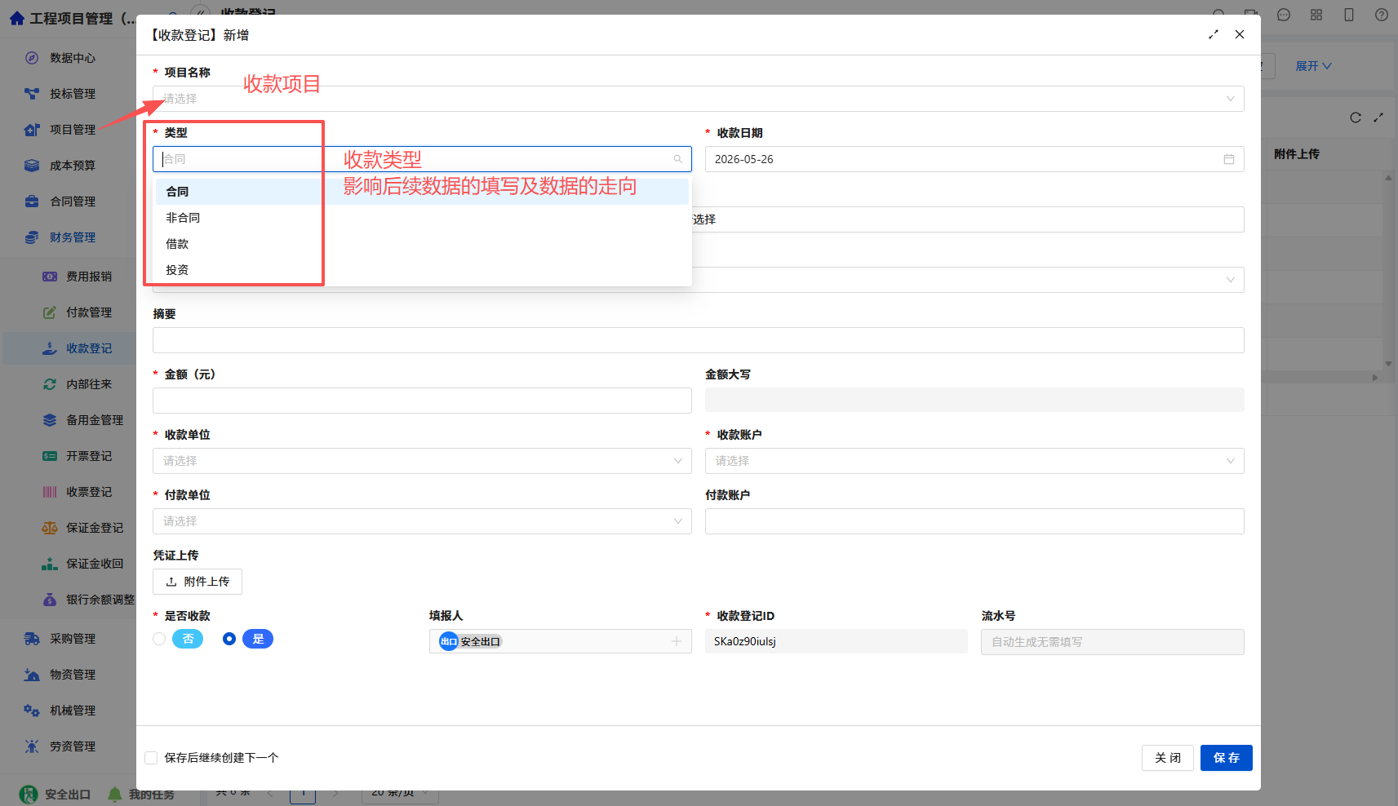
Task: Click the 我的任务 bell icon
Action: (115, 794)
